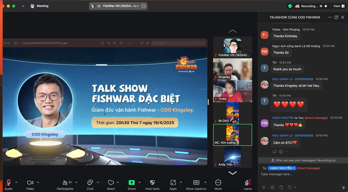Click the red Leave meeting icon

click(x=248, y=182)
